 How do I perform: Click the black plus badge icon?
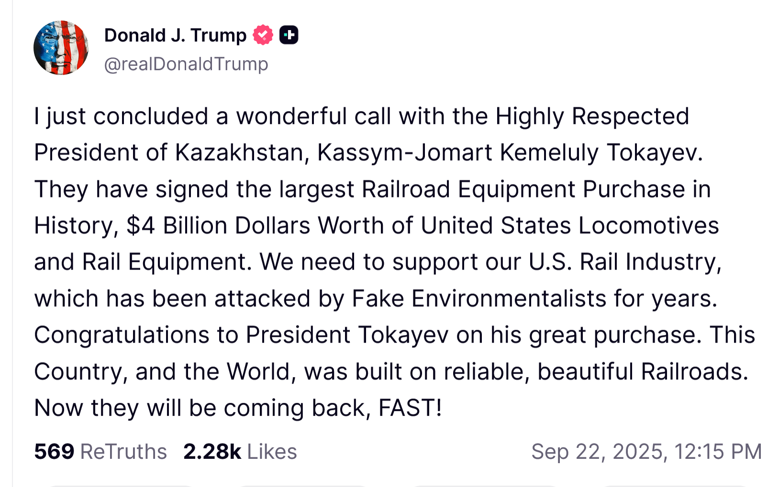pyautogui.click(x=289, y=35)
